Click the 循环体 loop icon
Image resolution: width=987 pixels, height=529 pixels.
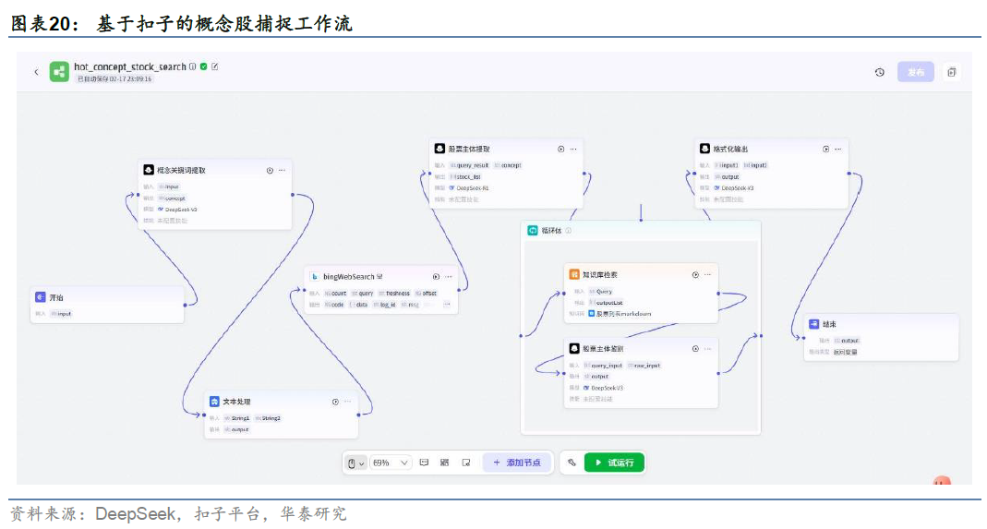pos(533,231)
